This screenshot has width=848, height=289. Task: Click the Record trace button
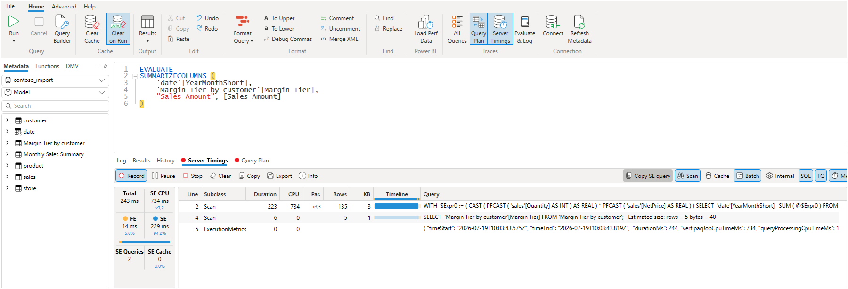pos(131,176)
